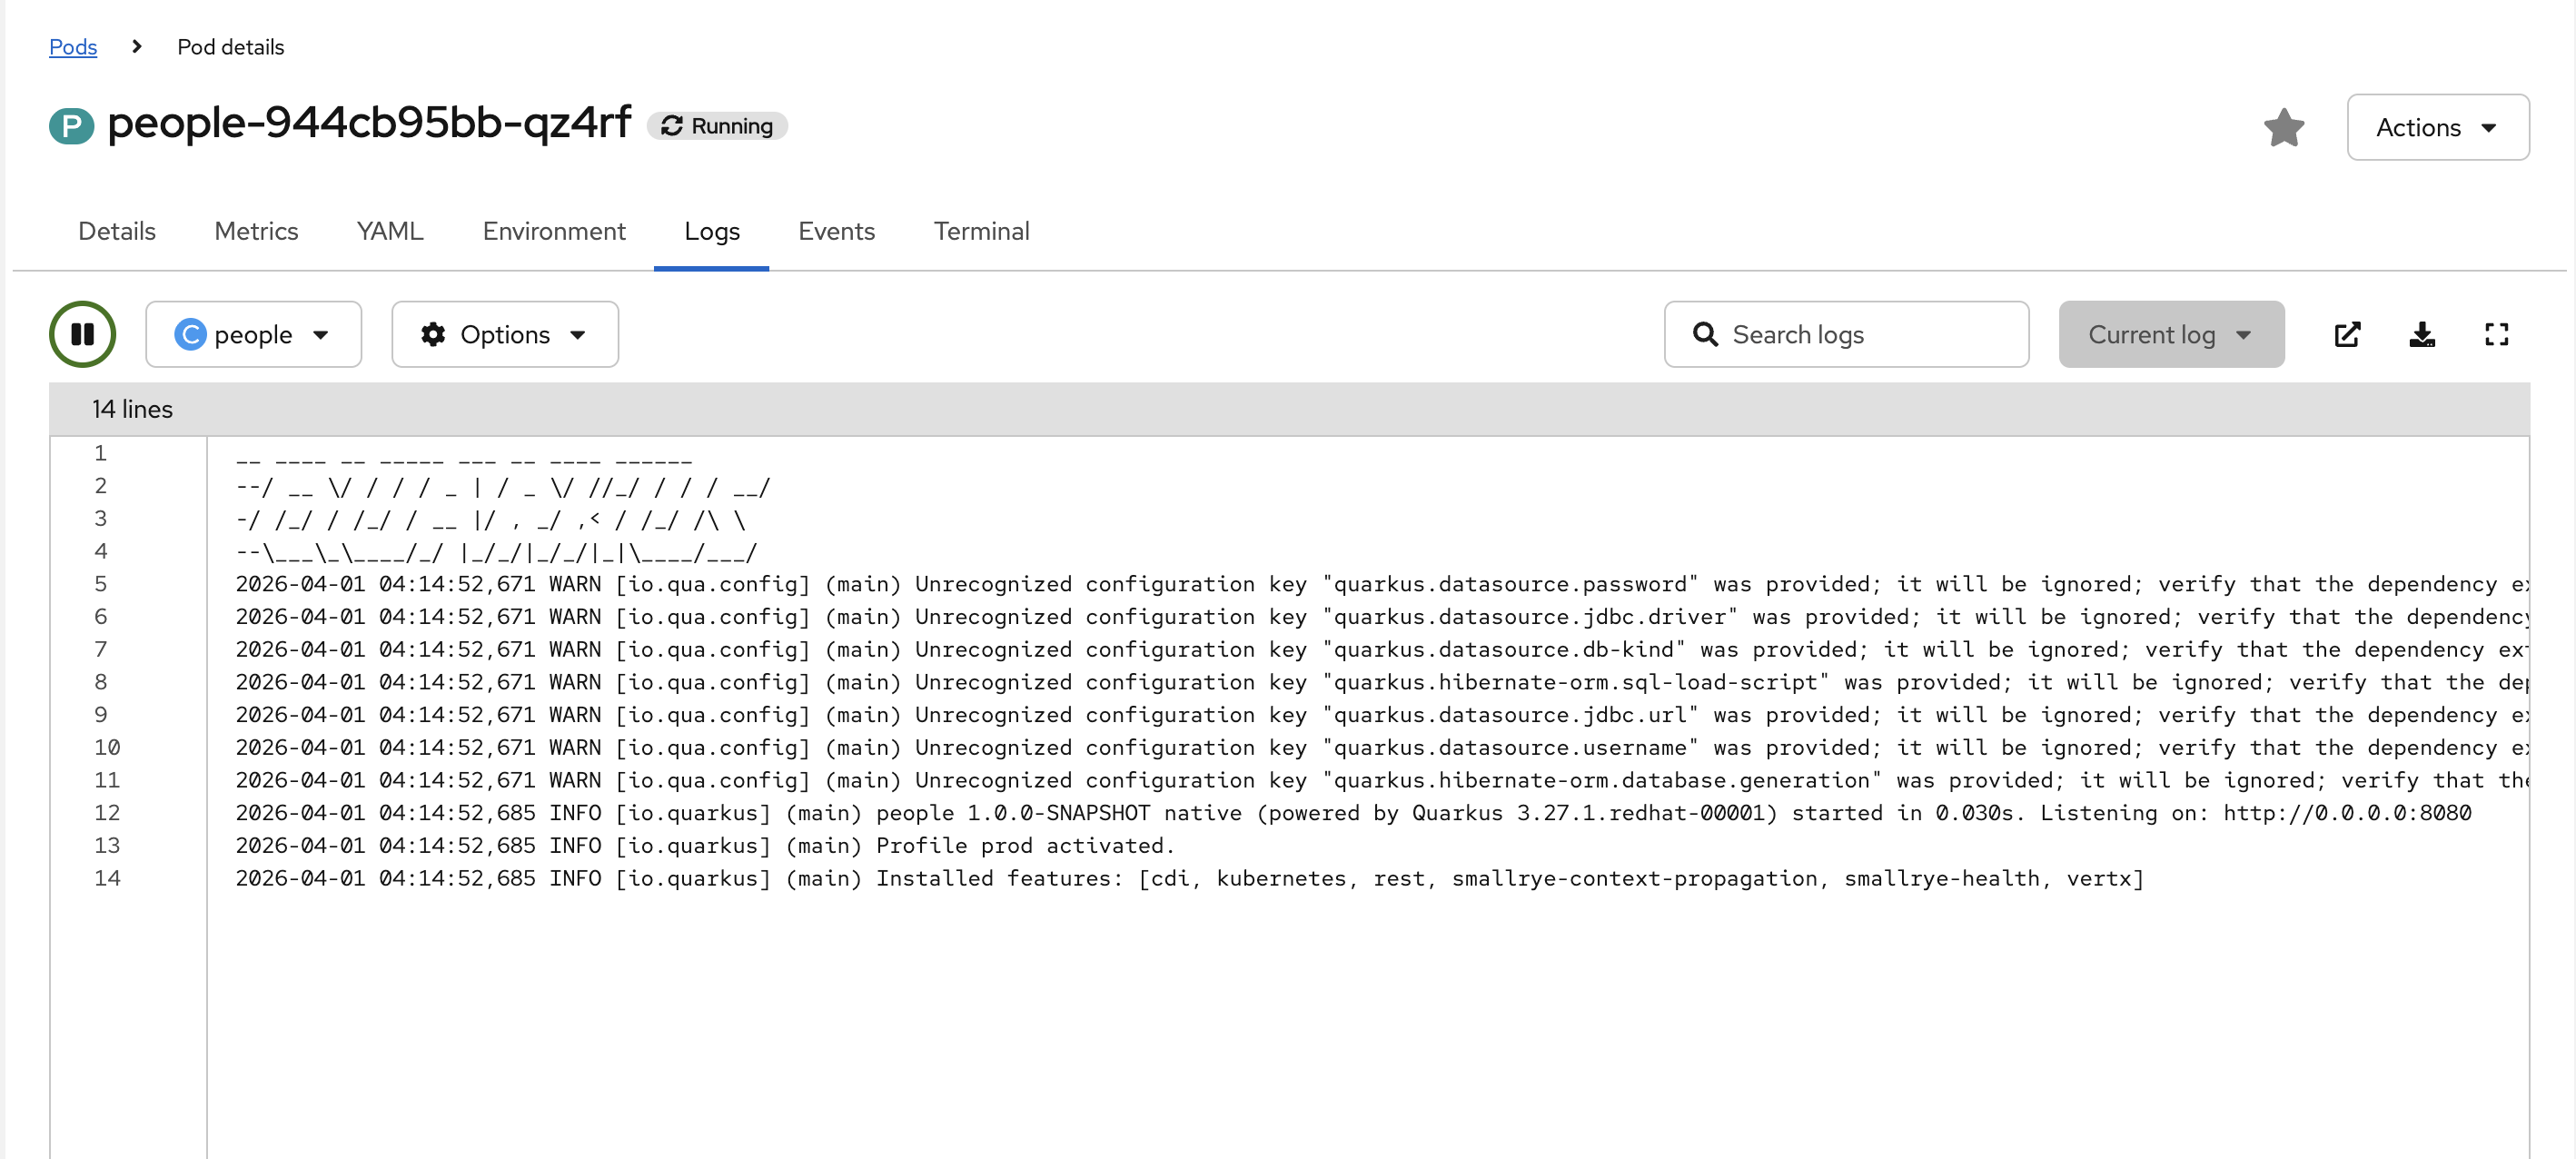
Task: Click the teal P pod resource icon
Action: 71,126
